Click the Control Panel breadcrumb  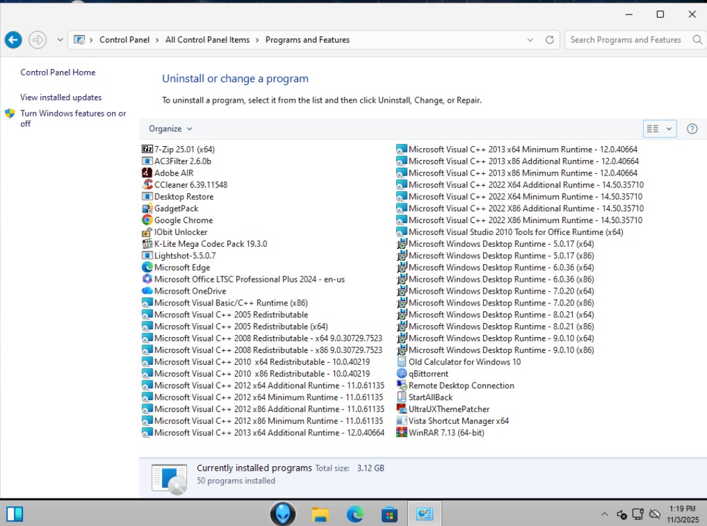click(x=124, y=39)
